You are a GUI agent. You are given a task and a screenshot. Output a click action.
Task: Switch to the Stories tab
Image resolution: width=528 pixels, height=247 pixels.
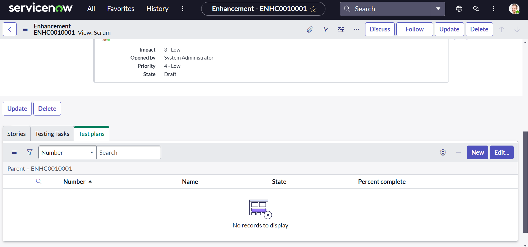[x=17, y=134]
